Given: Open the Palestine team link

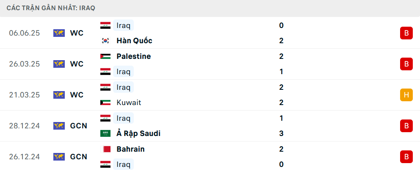Looking at the screenshot, I should click(x=134, y=56).
